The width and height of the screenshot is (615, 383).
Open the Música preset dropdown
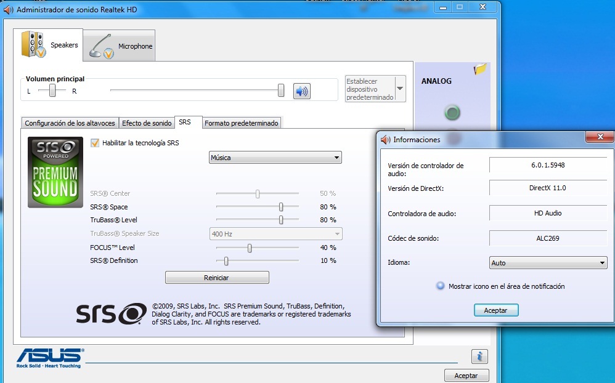pyautogui.click(x=275, y=158)
